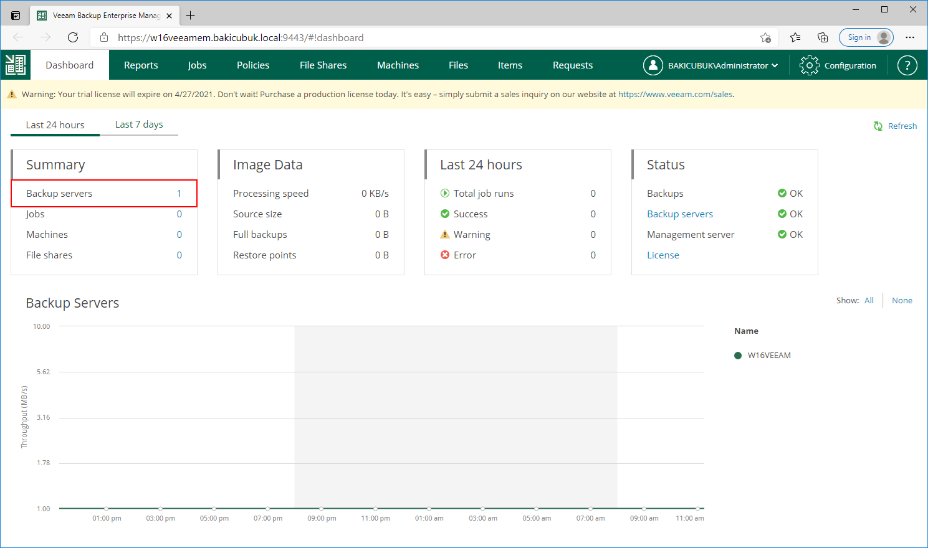The image size is (928, 548).
Task: Click the Refresh link
Action: pyautogui.click(x=902, y=126)
